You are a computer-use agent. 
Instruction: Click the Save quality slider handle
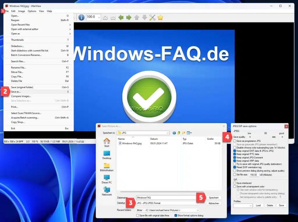click(274, 137)
